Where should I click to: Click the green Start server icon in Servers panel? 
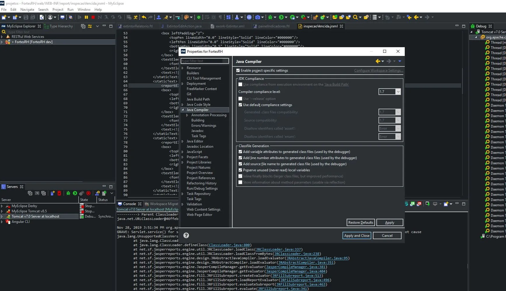[75, 193]
